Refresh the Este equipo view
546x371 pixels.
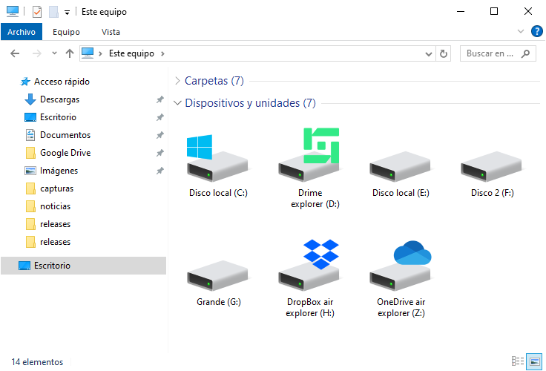click(444, 53)
